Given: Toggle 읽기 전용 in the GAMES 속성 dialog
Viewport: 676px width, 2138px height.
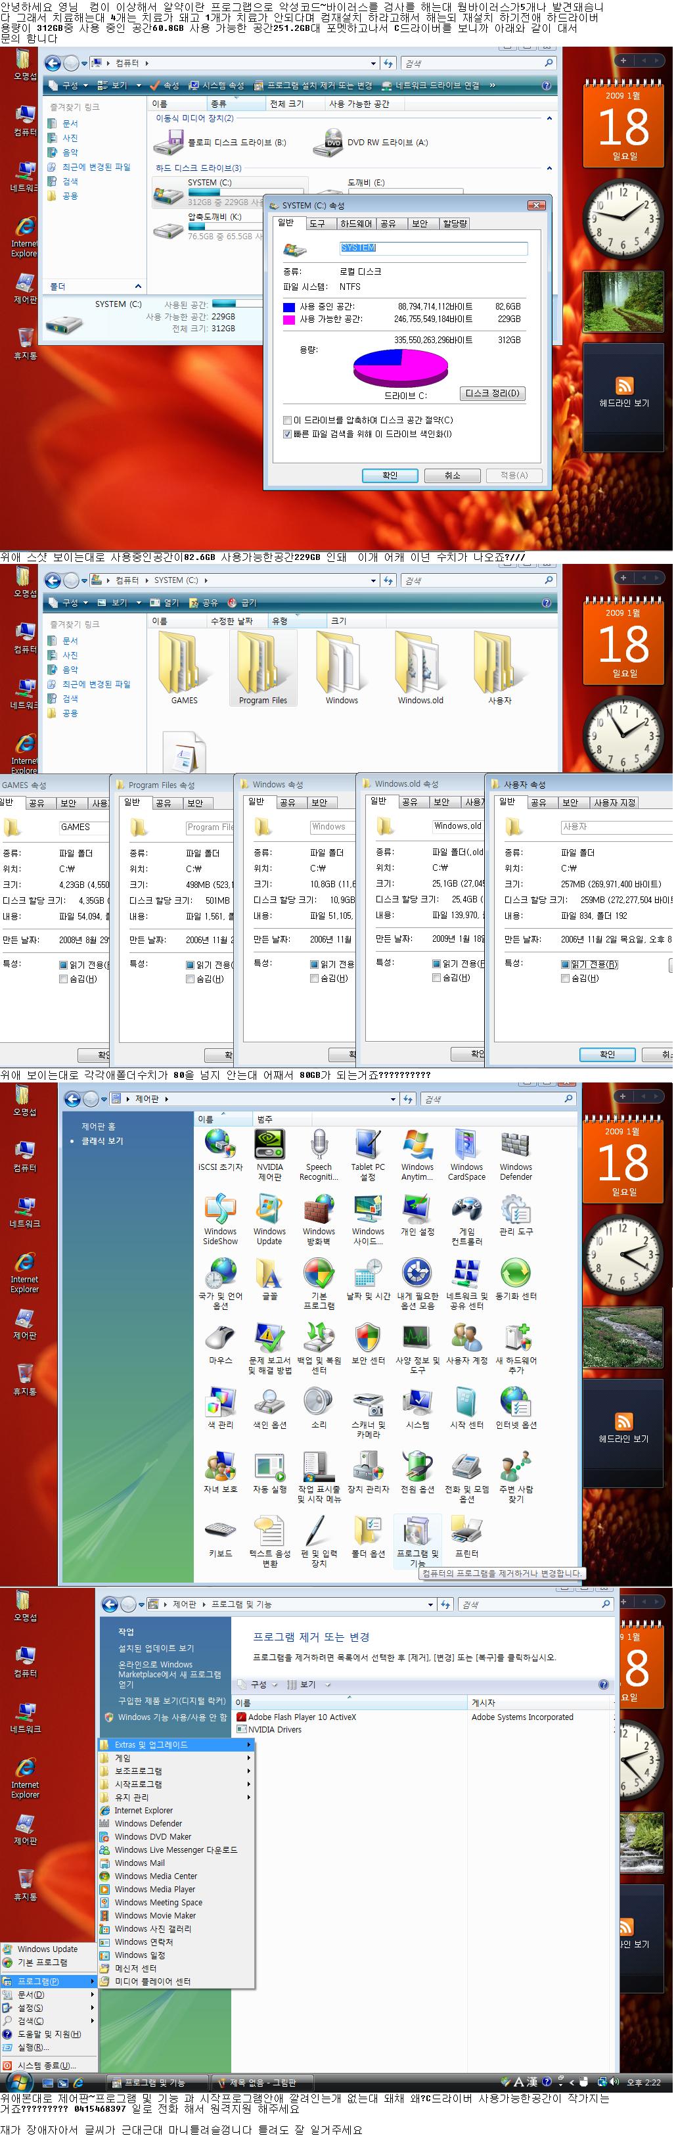Looking at the screenshot, I should pyautogui.click(x=63, y=965).
